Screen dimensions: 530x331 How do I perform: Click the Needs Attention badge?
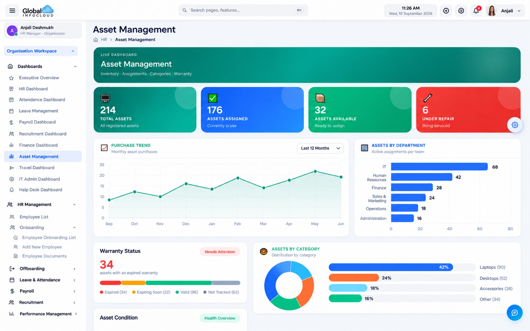pos(220,252)
